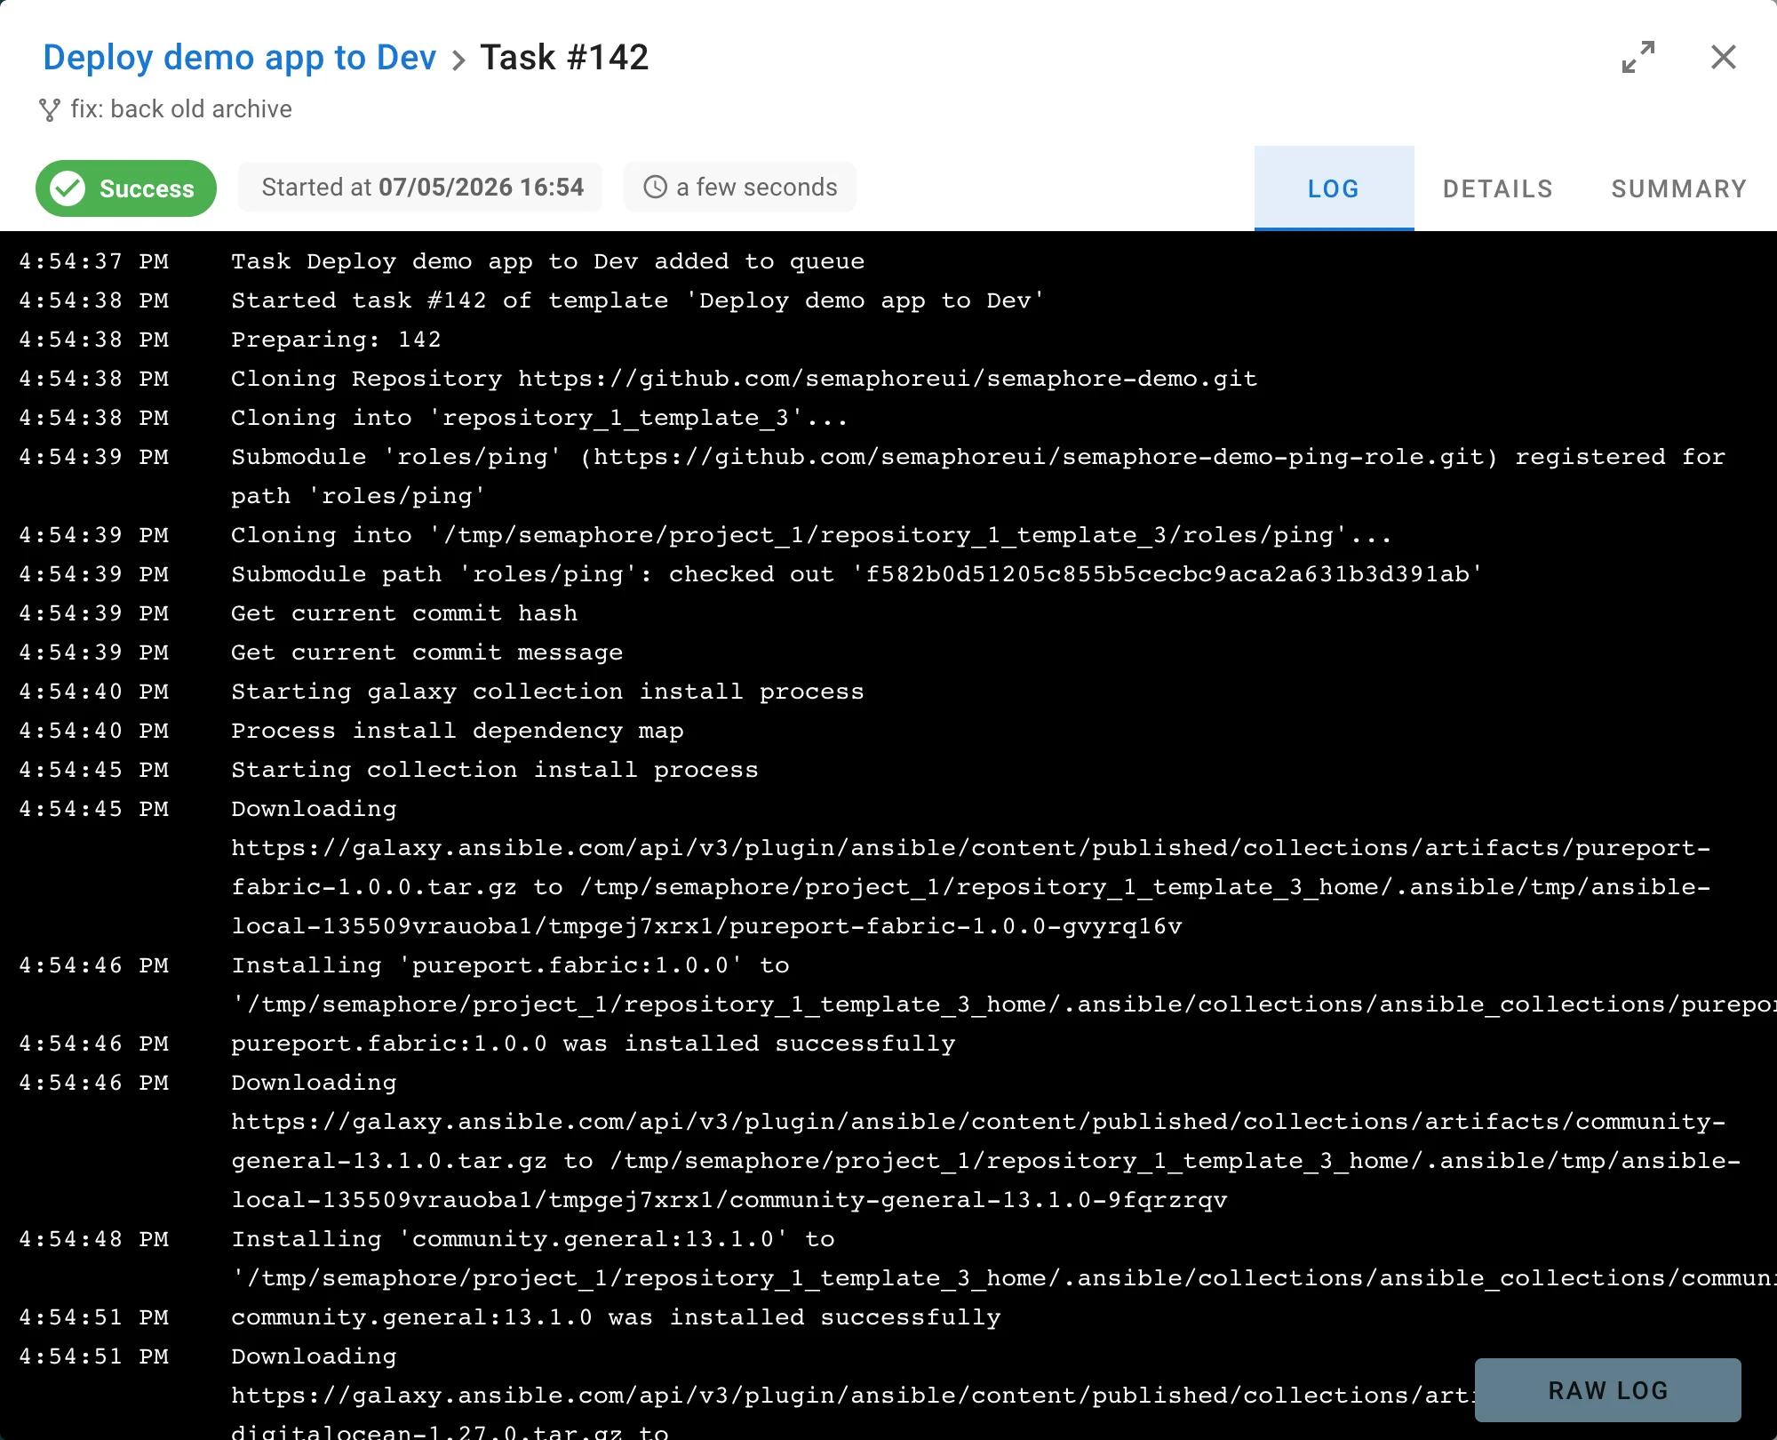The image size is (1777, 1440).
Task: Close the Task #142 dialog
Action: (1724, 57)
